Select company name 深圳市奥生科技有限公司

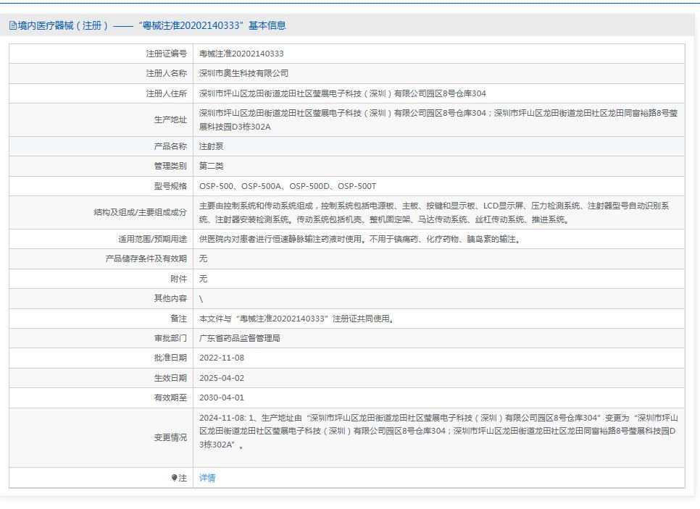[243, 73]
